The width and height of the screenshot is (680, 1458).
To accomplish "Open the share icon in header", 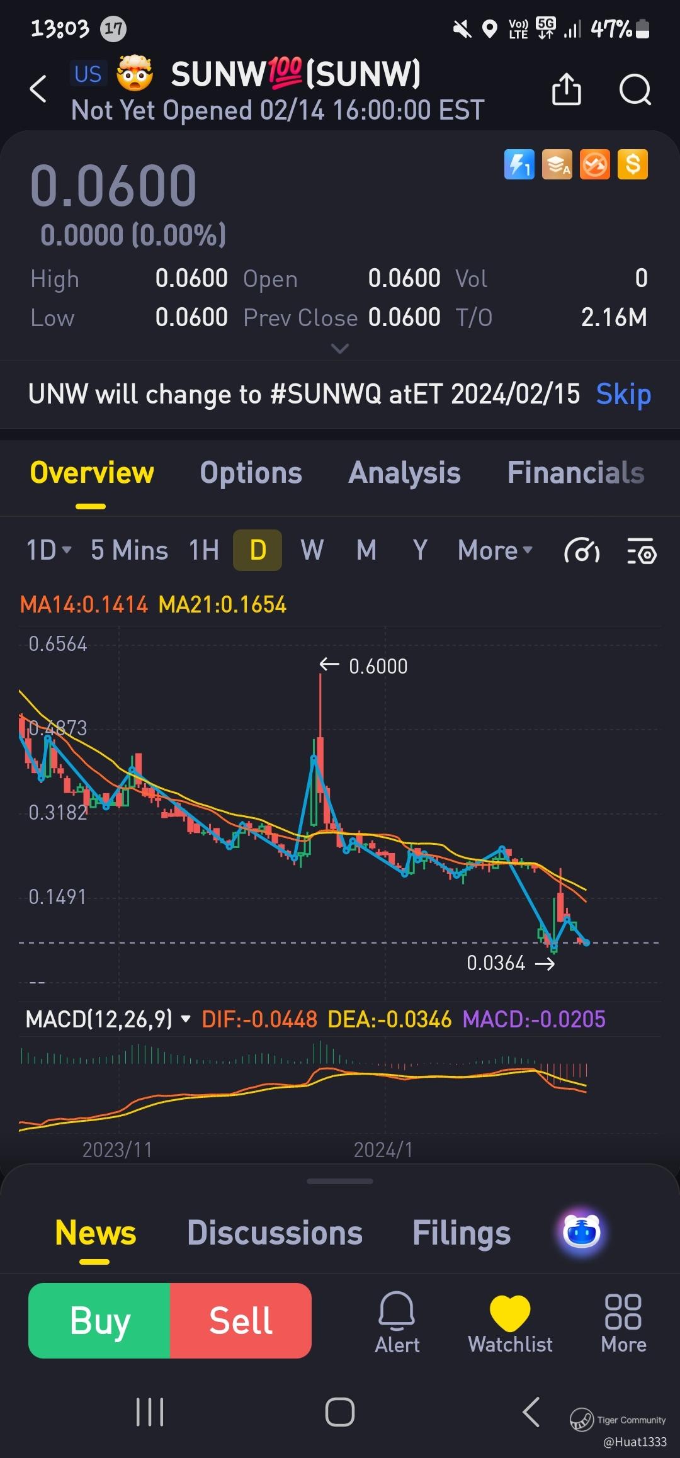I will click(x=566, y=89).
